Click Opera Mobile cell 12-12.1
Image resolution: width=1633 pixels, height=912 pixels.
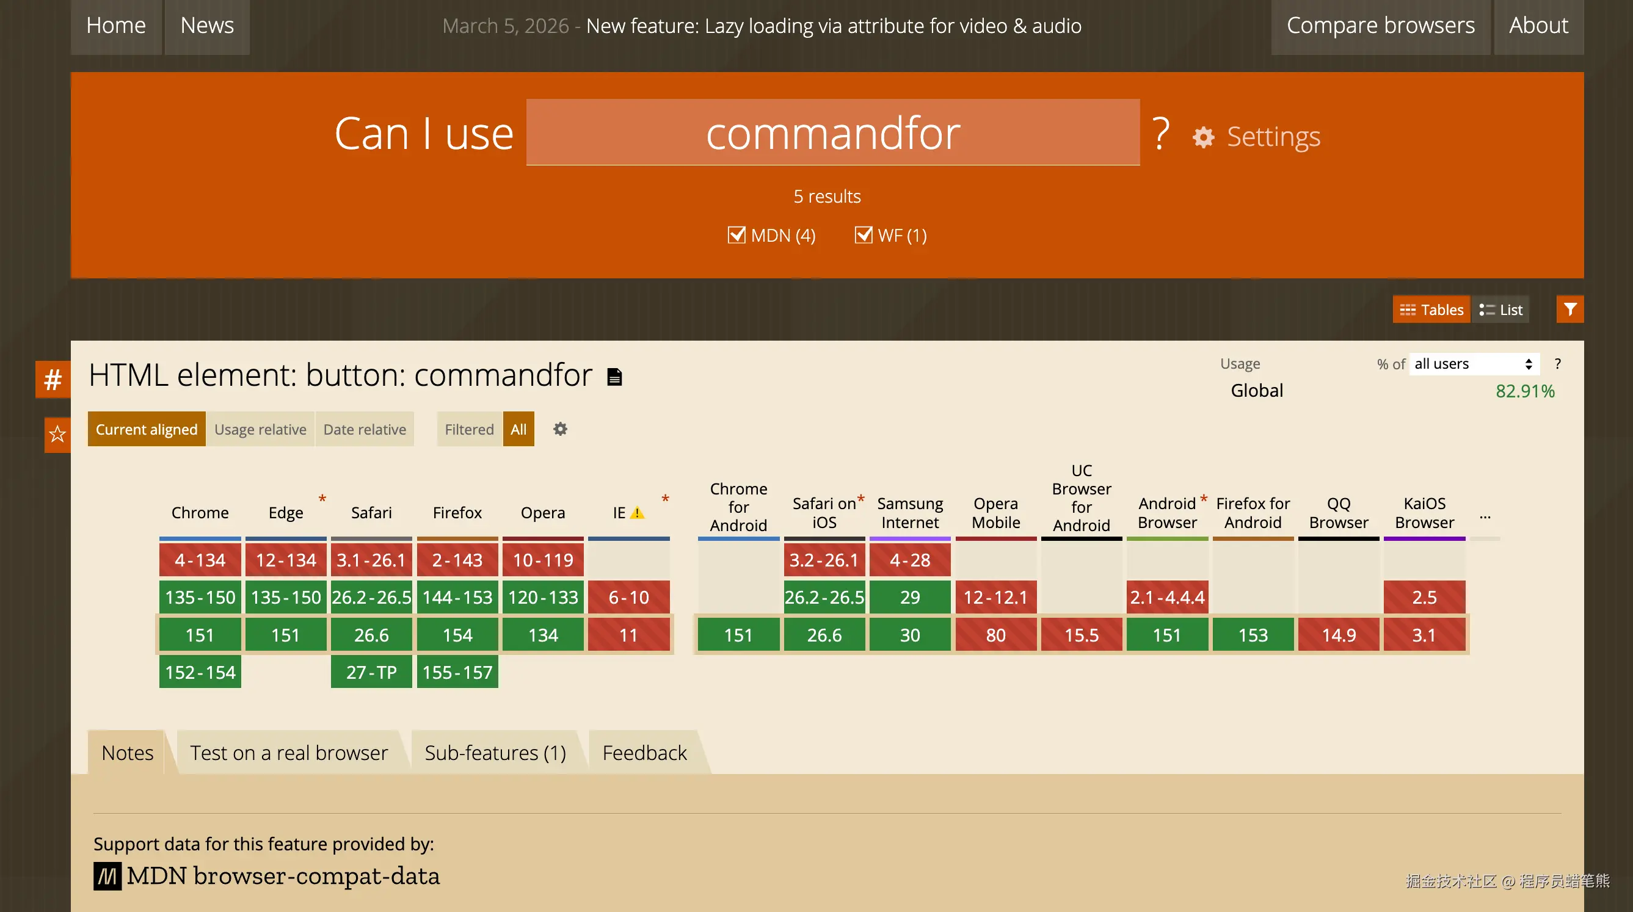point(996,597)
